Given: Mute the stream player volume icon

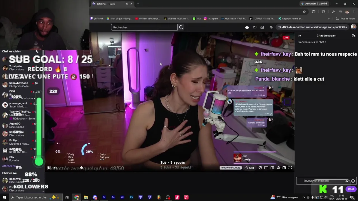Looking at the screenshot, I should tap(55, 168).
